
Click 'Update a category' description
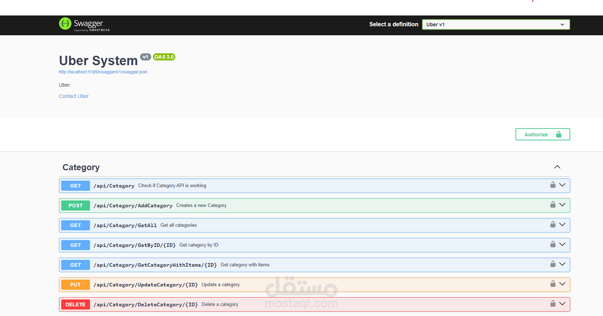pyautogui.click(x=220, y=285)
